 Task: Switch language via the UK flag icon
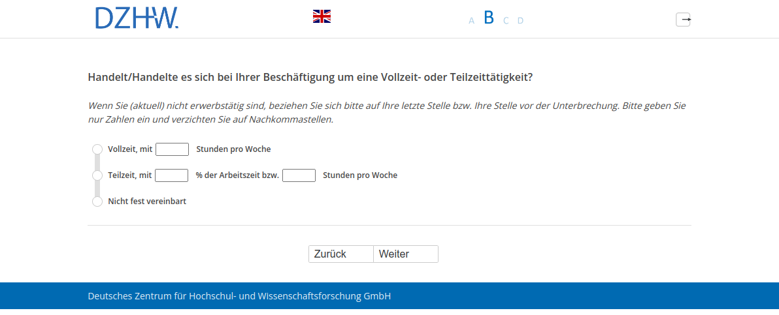(322, 16)
